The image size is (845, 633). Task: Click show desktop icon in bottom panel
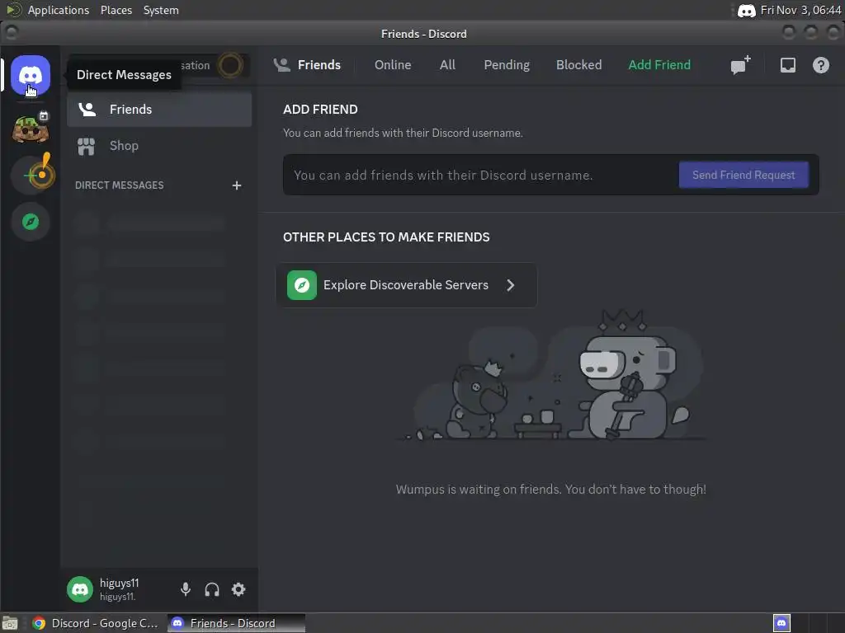click(10, 623)
